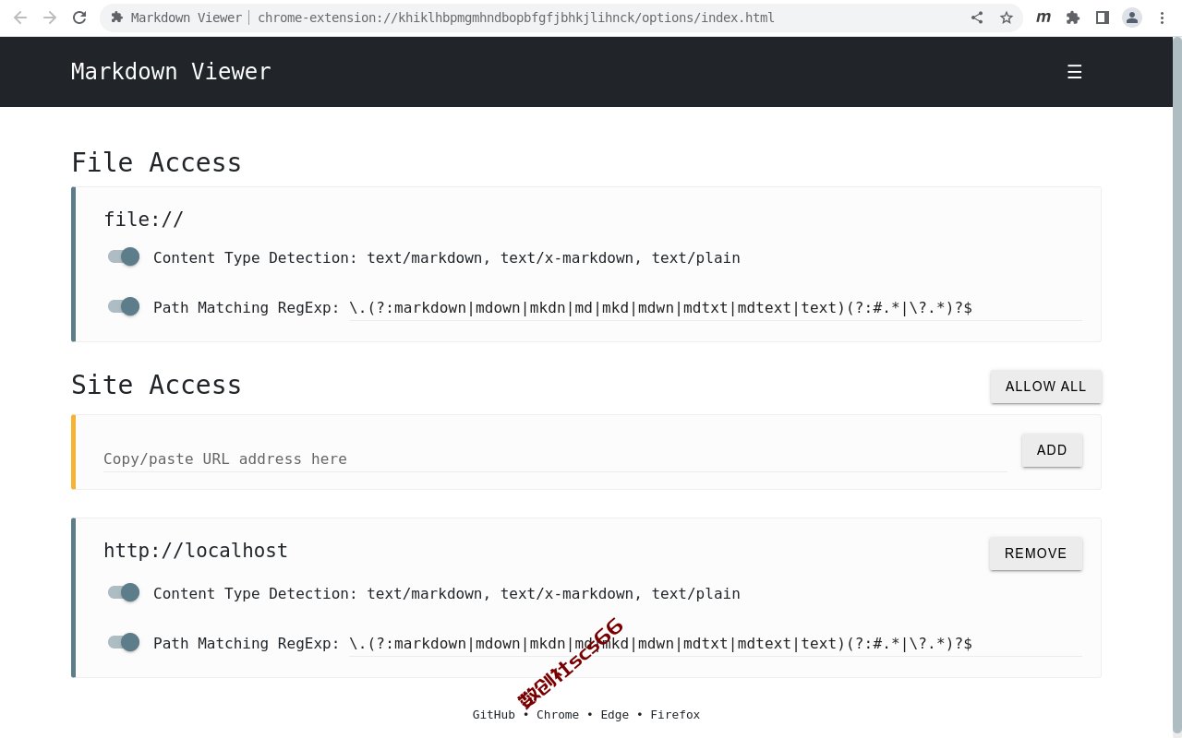Remove the http://localhost origin

(x=1036, y=553)
